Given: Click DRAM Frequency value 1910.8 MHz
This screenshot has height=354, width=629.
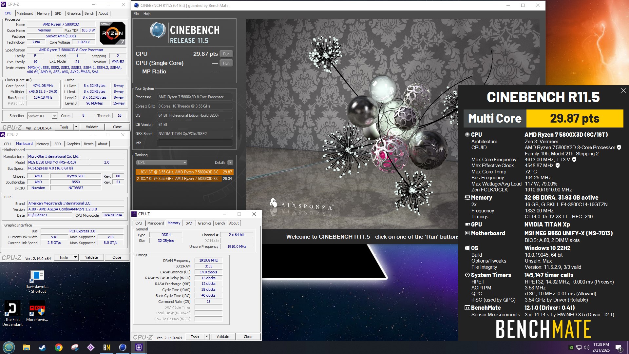Looking at the screenshot, I should tap(208, 261).
